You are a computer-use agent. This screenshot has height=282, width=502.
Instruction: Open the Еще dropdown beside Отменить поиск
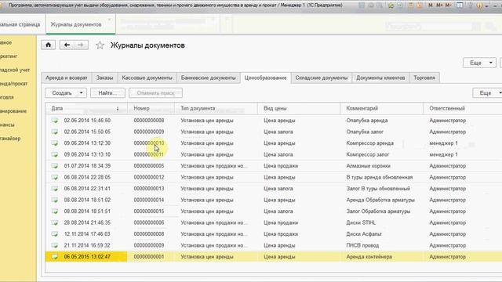coord(487,93)
